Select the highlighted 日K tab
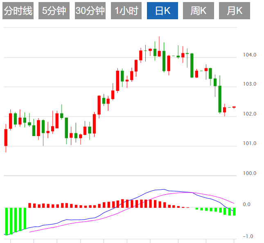The width and height of the screenshot is (264, 243). point(162,11)
